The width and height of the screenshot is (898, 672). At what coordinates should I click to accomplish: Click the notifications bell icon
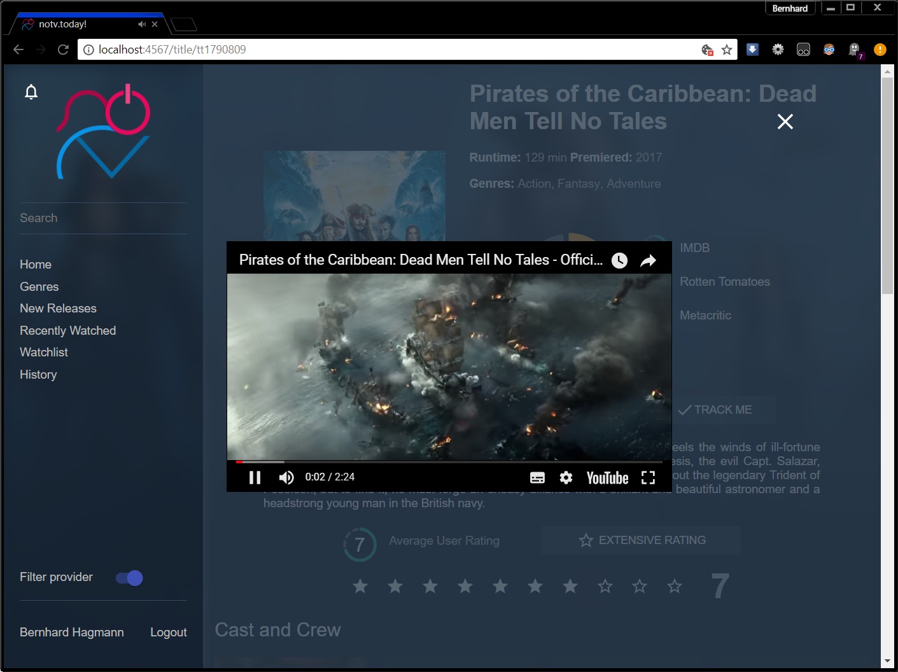point(31,92)
